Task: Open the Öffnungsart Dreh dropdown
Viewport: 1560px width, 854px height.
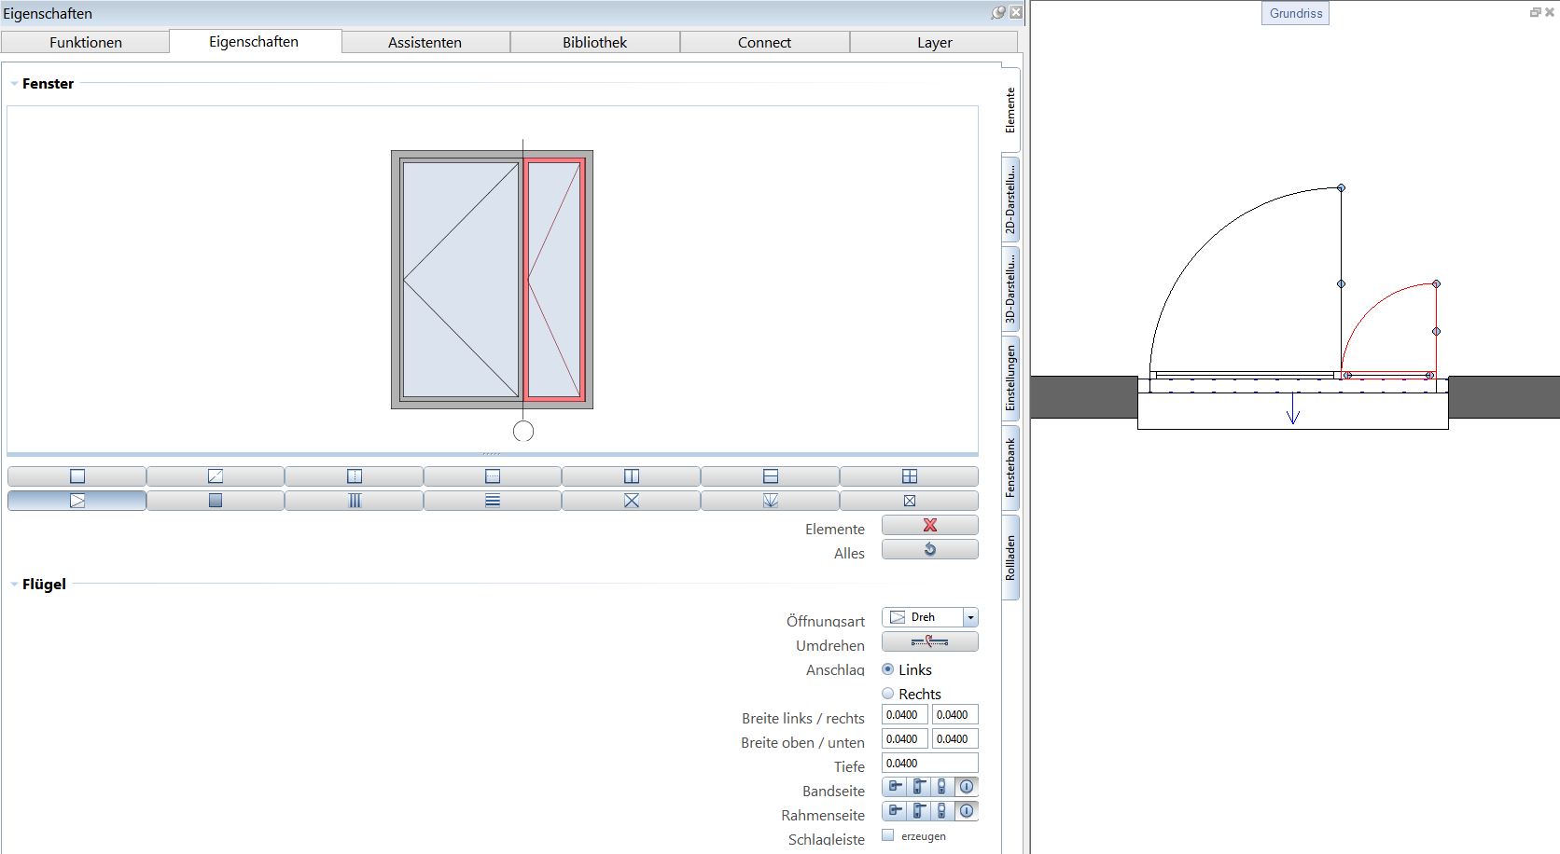Action: pos(970,617)
